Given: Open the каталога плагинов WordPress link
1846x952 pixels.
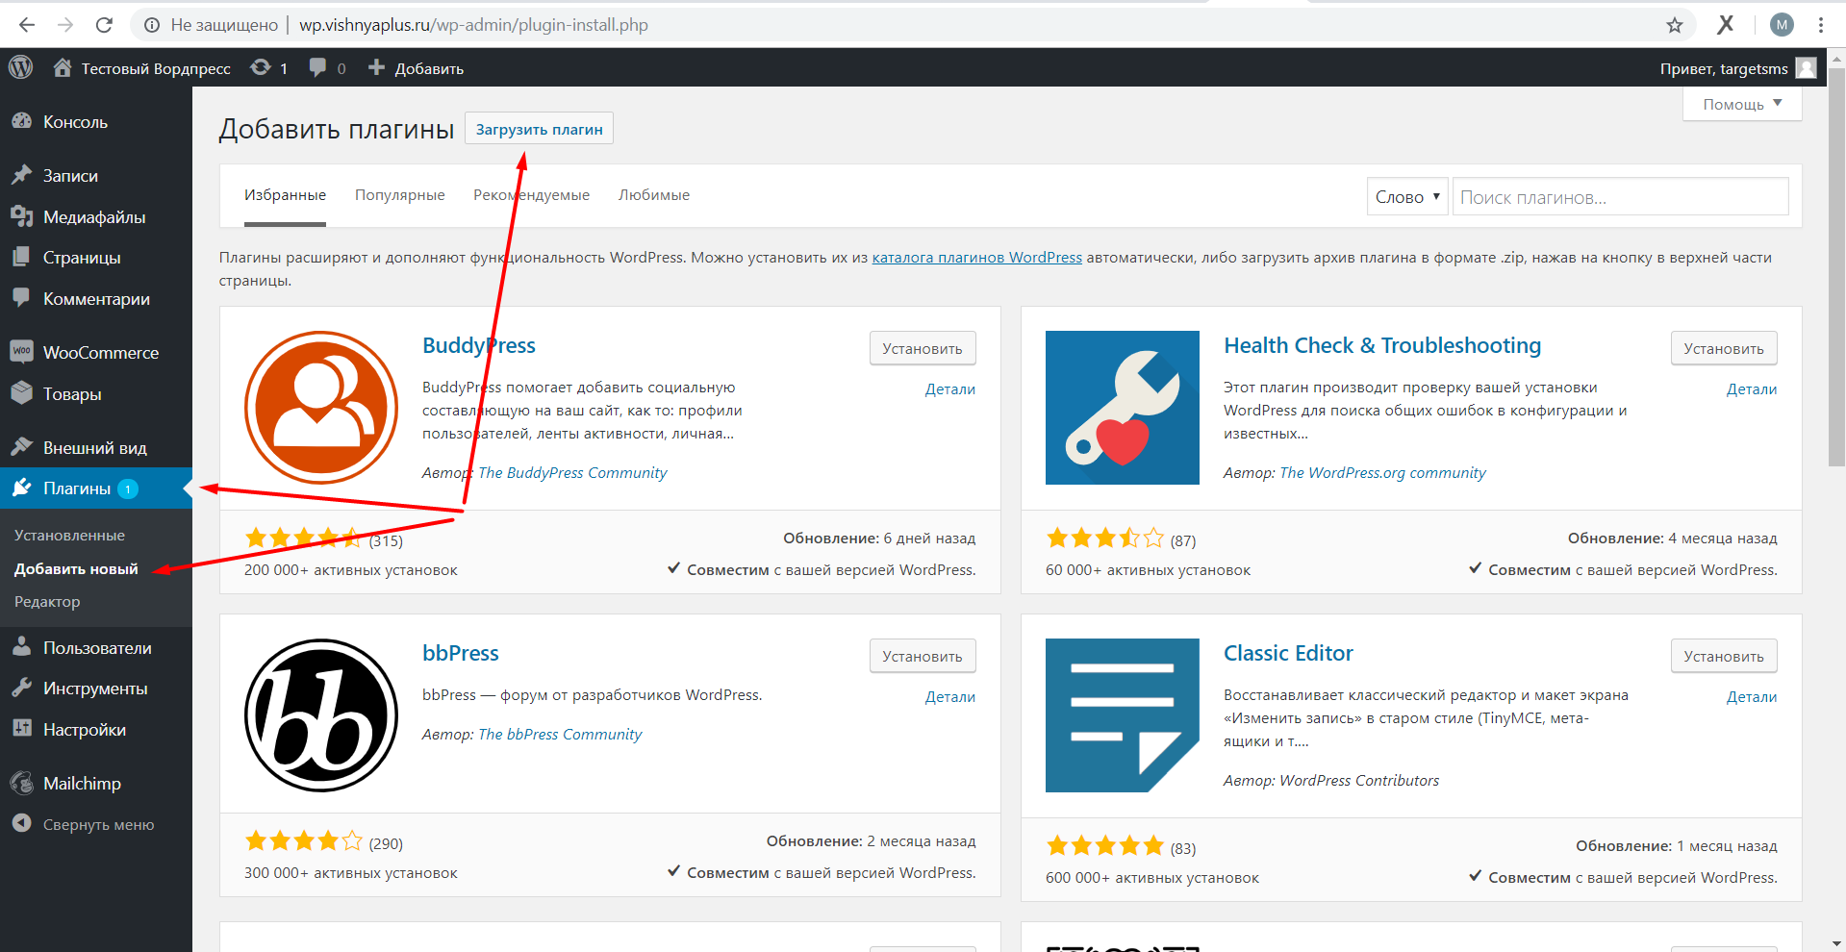Looking at the screenshot, I should tap(976, 258).
